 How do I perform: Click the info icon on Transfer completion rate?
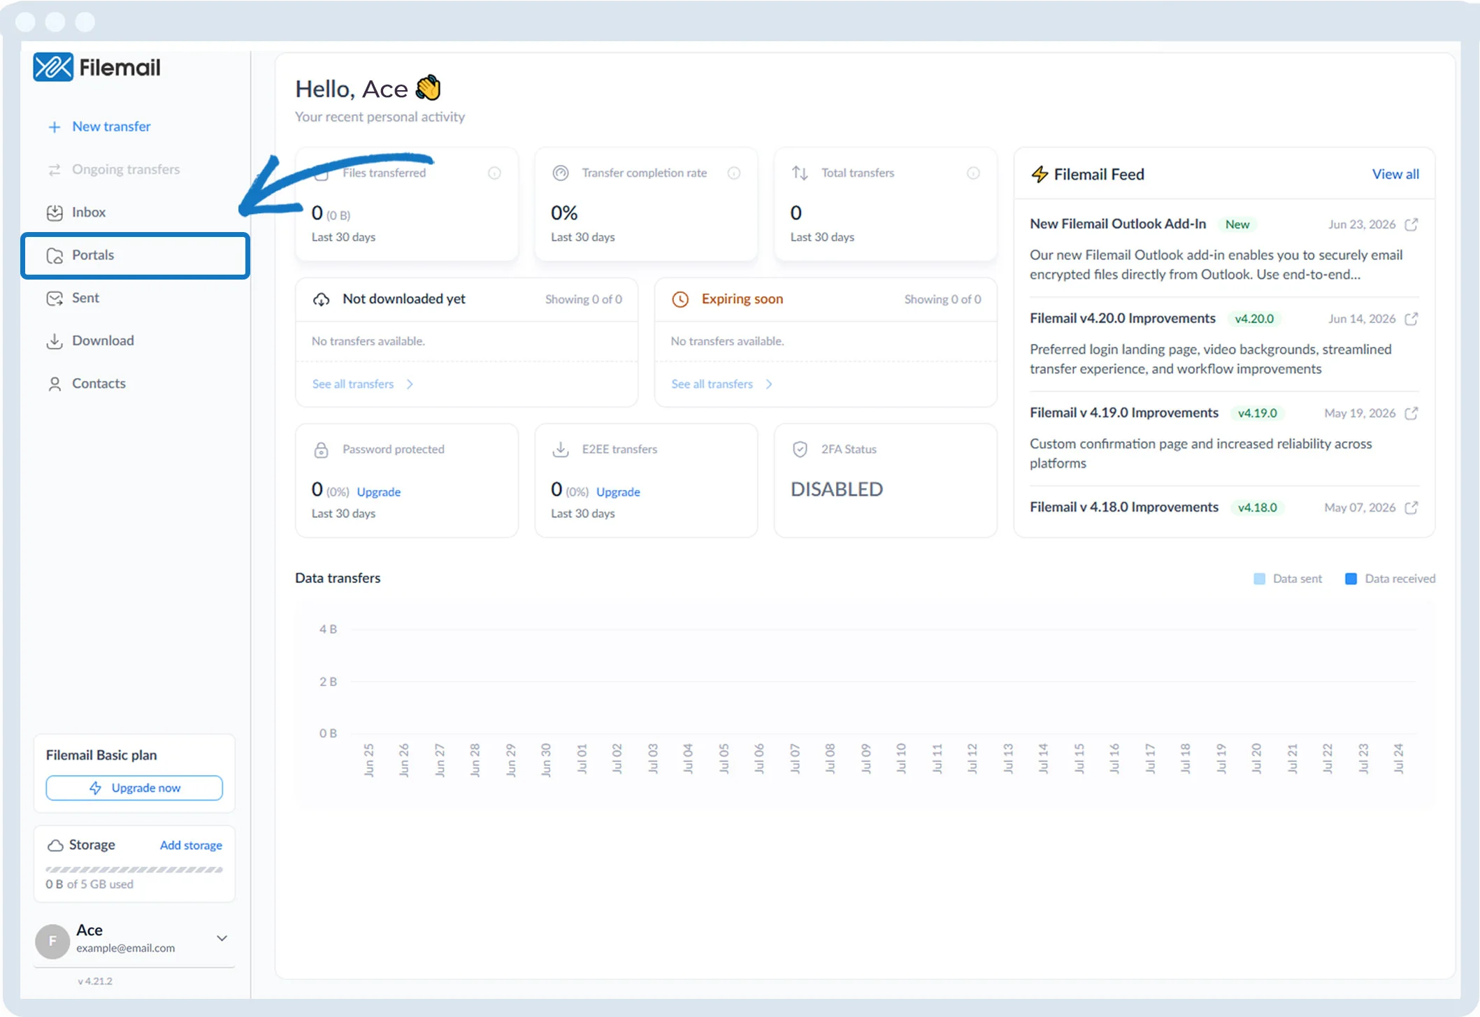point(734,173)
